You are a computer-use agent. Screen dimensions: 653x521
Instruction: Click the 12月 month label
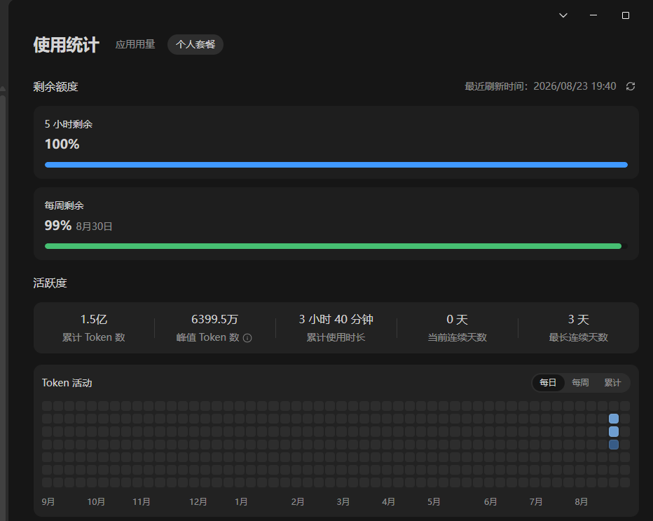click(198, 501)
